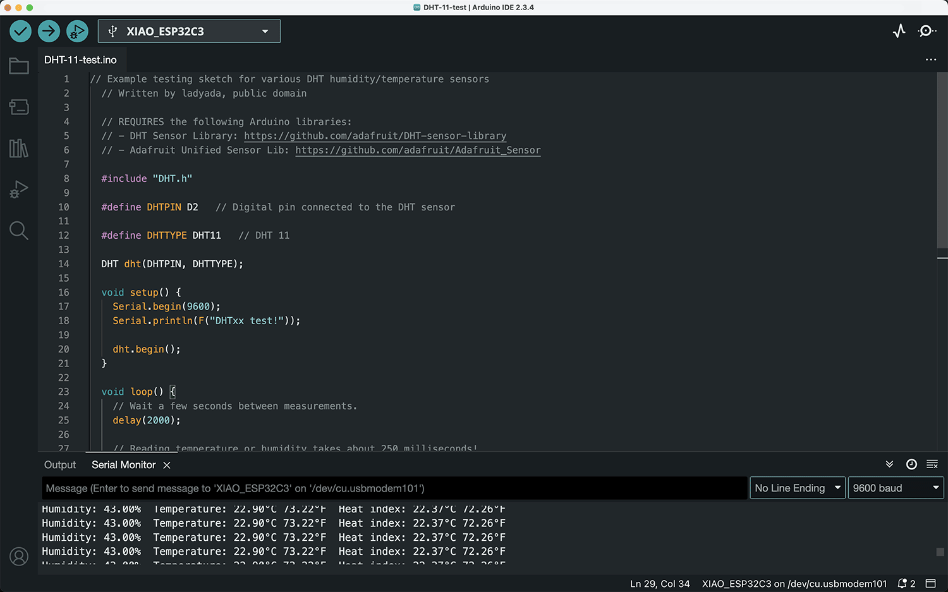This screenshot has height=592, width=948.
Task: Click the serial message input field
Action: [x=394, y=488]
